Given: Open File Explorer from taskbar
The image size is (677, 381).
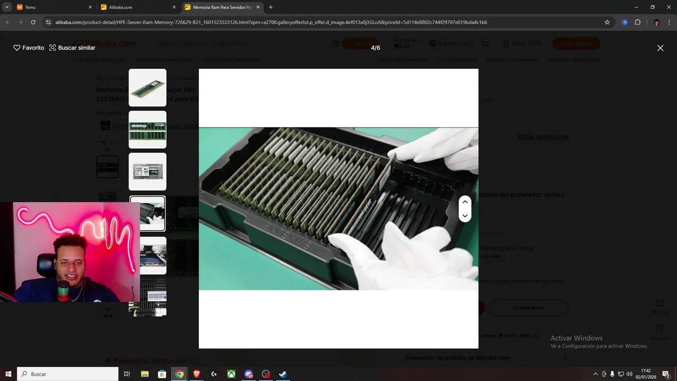Looking at the screenshot, I should [x=145, y=374].
